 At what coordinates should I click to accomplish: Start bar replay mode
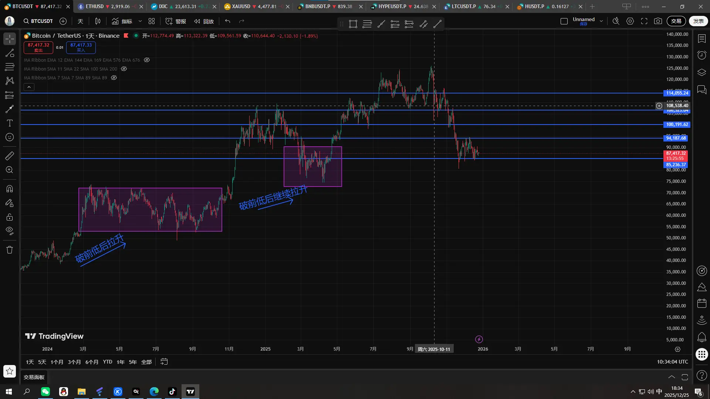coord(204,21)
